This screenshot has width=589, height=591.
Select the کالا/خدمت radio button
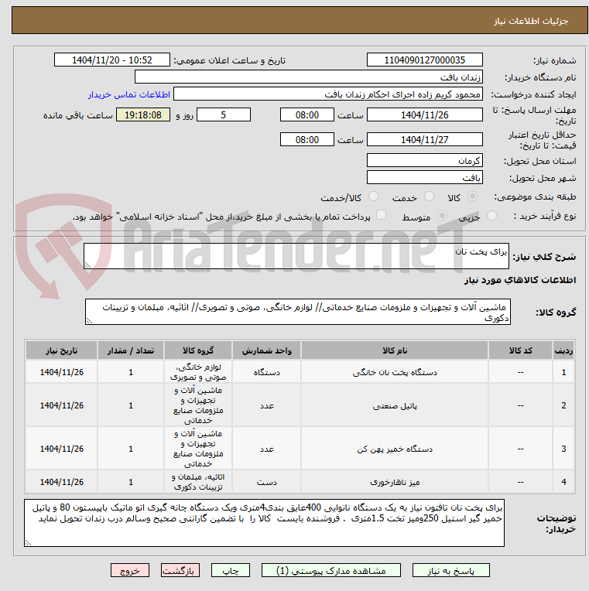pos(373,196)
